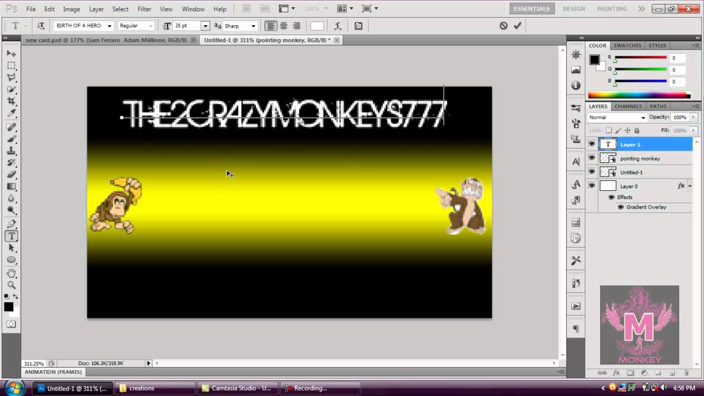704x396 pixels.
Task: Commit the text edit with checkmark
Action: pos(517,25)
